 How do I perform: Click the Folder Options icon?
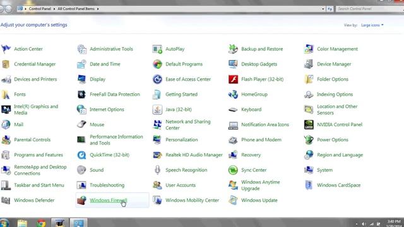[309, 79]
